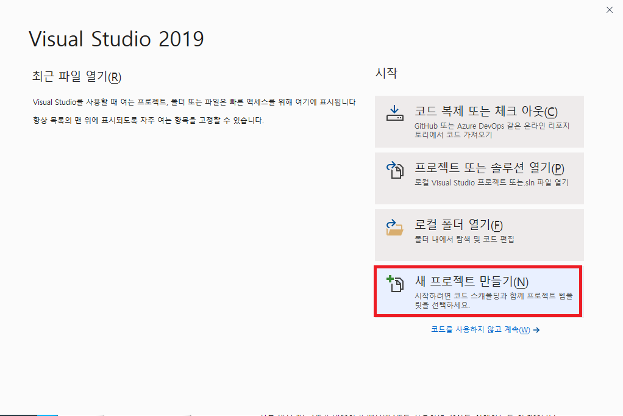The width and height of the screenshot is (623, 416).
Task: Click the arrow next to continue without code
Action: point(536,330)
